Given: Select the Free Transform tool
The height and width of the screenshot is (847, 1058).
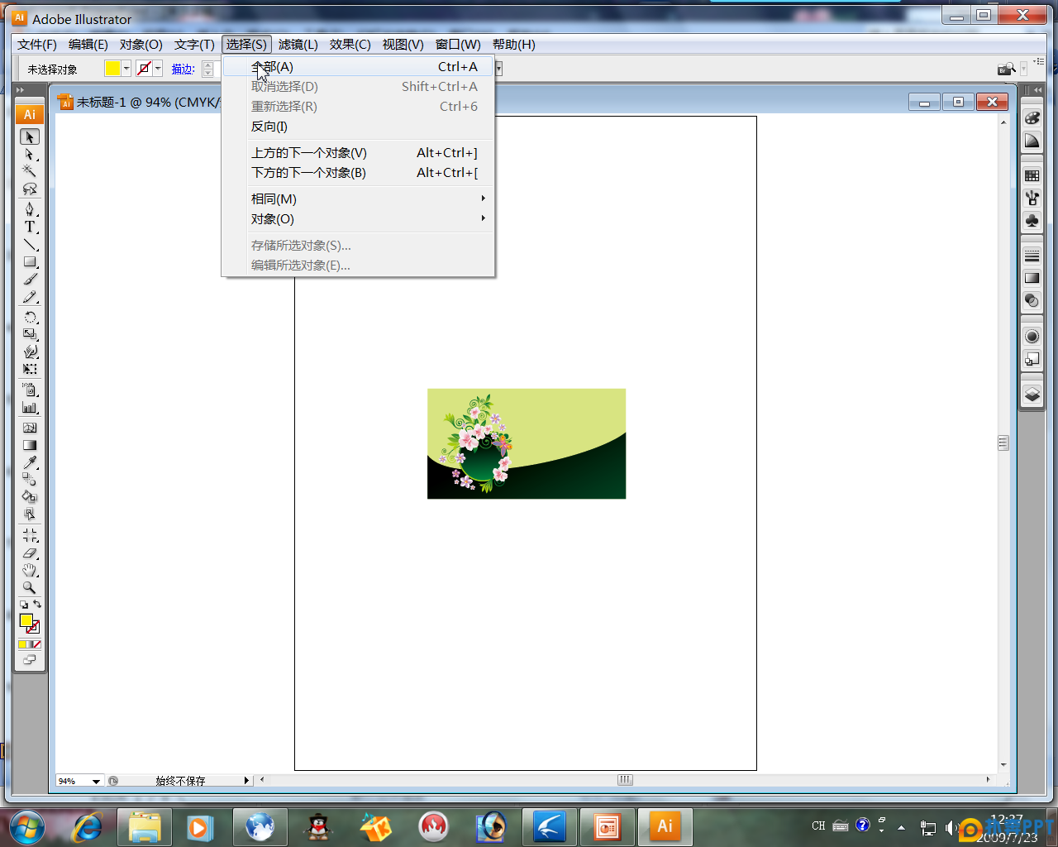Looking at the screenshot, I should (30, 369).
